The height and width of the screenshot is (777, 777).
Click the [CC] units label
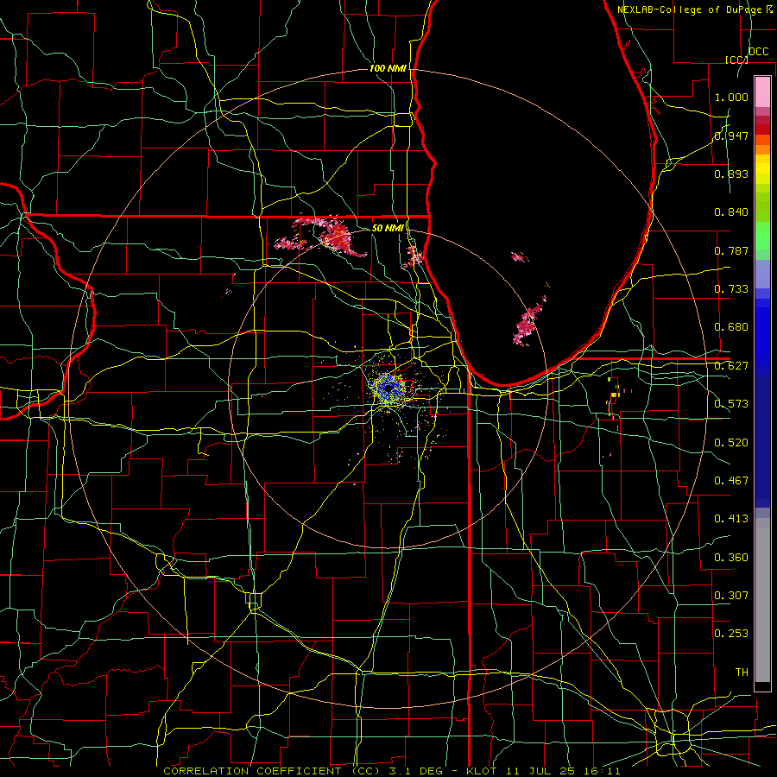736,60
